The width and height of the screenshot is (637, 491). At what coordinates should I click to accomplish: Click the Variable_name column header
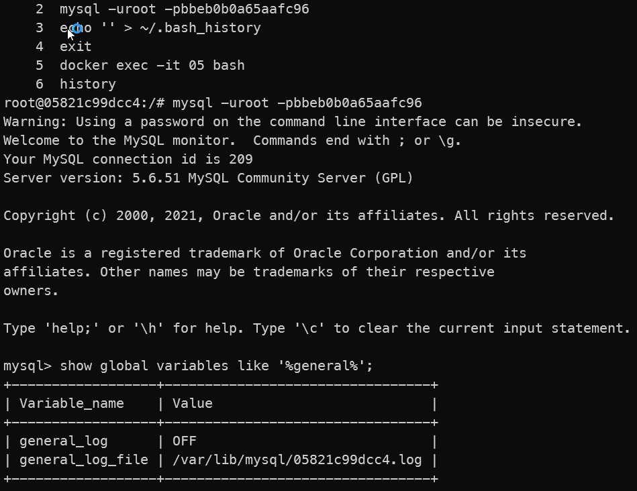(72, 404)
